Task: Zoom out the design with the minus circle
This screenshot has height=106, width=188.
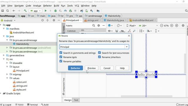Action: 162,26
